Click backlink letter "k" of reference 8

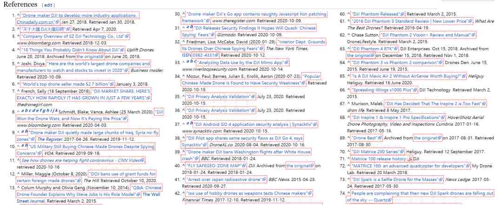(57, 111)
